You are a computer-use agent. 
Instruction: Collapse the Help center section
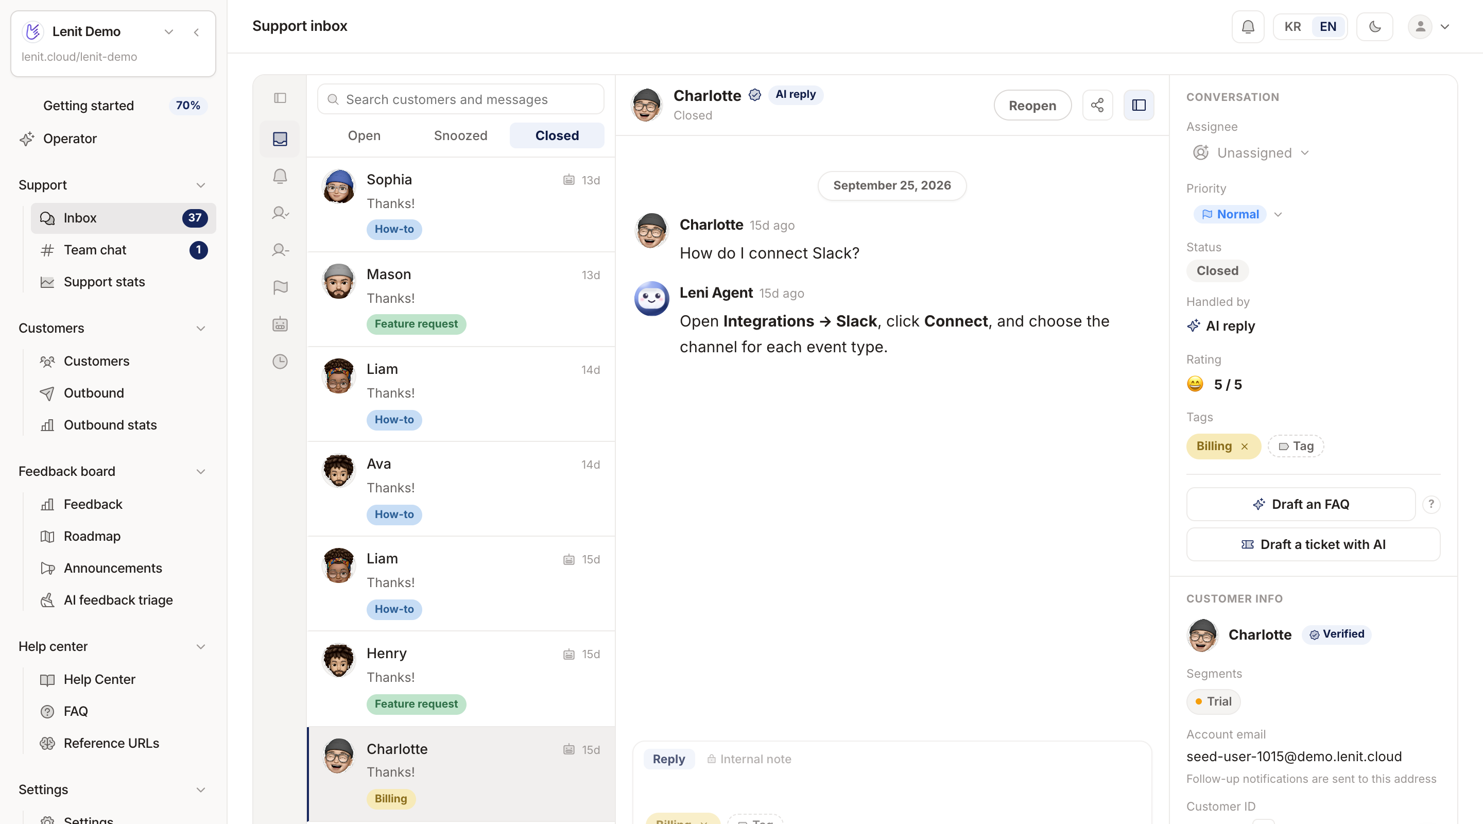(200, 647)
